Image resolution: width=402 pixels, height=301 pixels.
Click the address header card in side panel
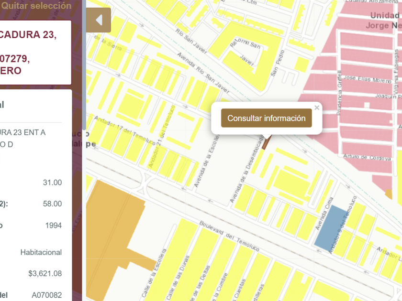tap(36, 53)
